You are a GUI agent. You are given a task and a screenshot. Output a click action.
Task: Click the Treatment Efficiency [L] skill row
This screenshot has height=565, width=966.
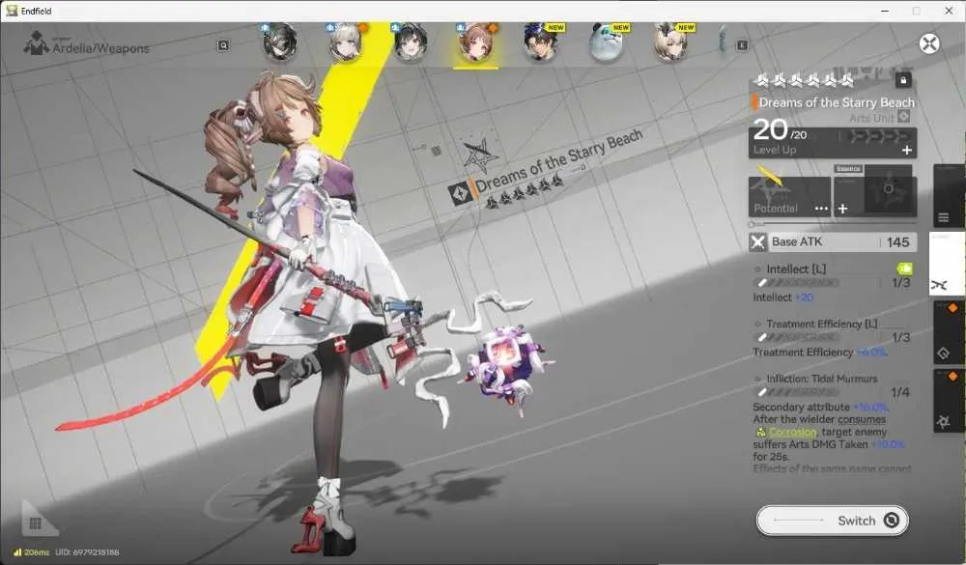click(833, 330)
